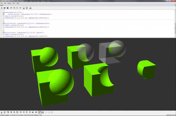This screenshot has height=116, width=176.
Task: Click the OpenSCAD version text in status bar
Action: click(x=171, y=115)
